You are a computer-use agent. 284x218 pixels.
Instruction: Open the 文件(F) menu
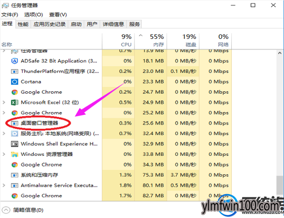click(10, 14)
